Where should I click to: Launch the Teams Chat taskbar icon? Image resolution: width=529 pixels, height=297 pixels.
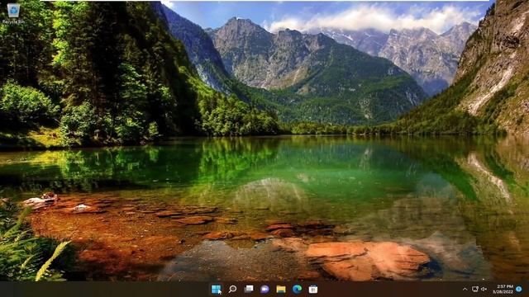click(x=264, y=289)
